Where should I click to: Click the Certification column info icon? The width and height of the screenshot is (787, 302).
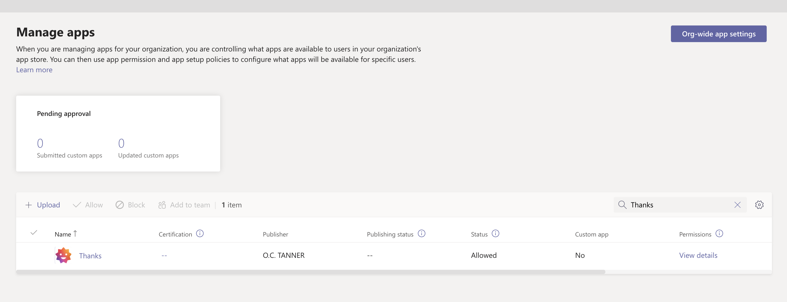(x=200, y=234)
